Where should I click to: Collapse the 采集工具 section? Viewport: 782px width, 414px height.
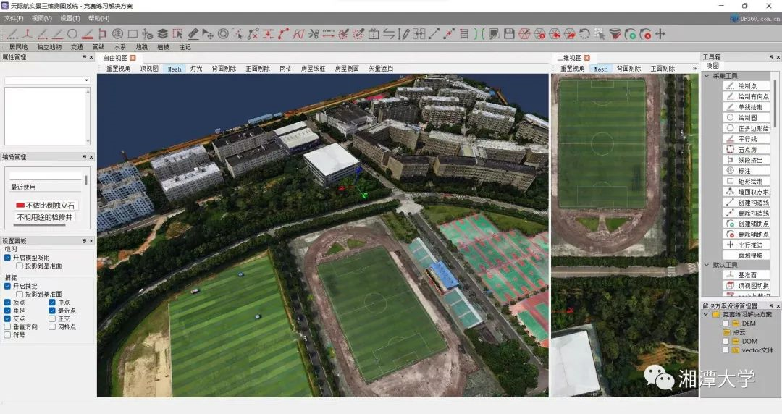707,75
